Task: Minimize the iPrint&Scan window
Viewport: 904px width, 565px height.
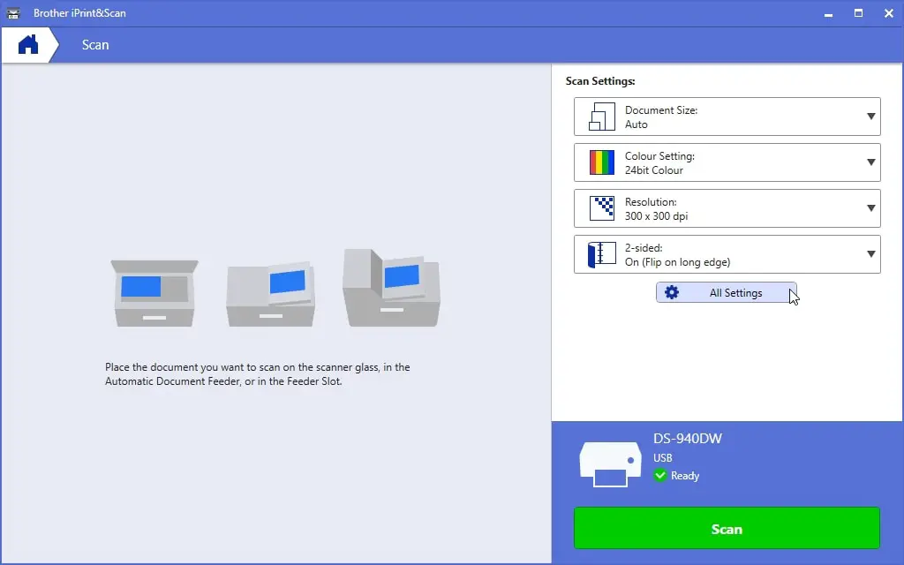Action: coord(828,13)
